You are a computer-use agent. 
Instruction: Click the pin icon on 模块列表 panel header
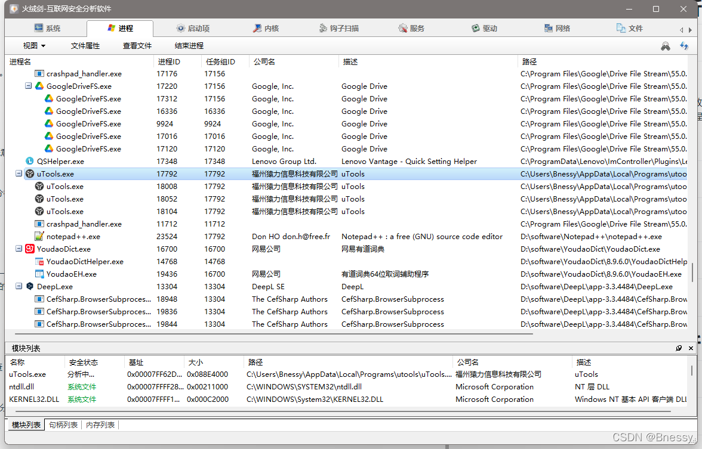point(679,348)
